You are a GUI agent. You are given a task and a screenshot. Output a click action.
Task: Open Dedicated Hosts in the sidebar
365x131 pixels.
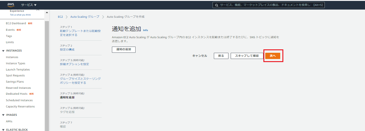(x=17, y=94)
